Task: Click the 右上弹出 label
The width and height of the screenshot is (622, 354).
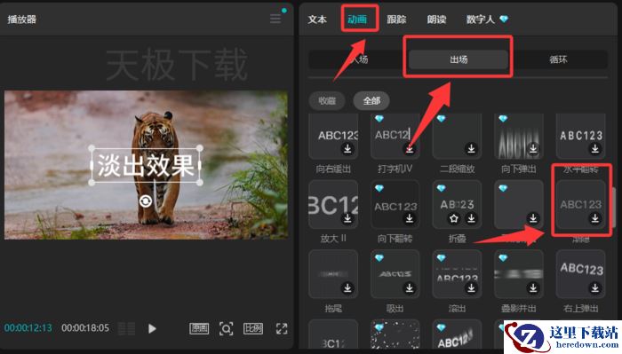Action: 581,309
